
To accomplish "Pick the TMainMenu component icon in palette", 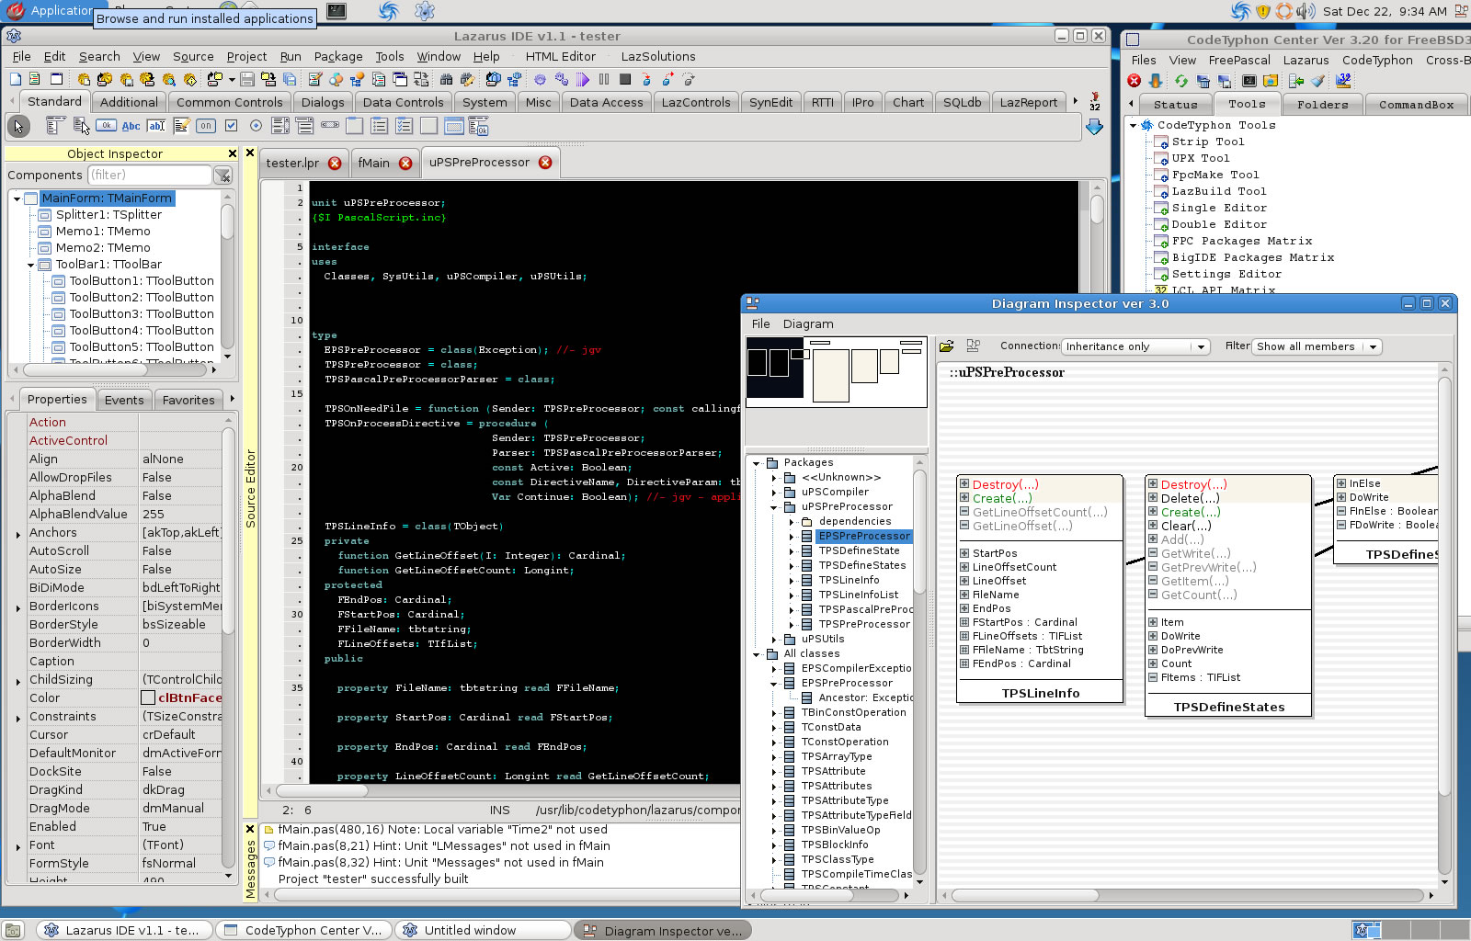I will tap(56, 126).
